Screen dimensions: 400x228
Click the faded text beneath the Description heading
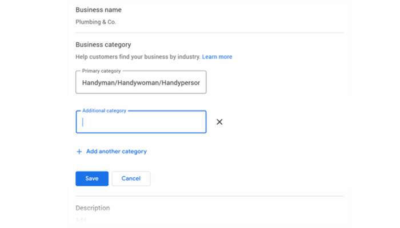tap(80, 219)
